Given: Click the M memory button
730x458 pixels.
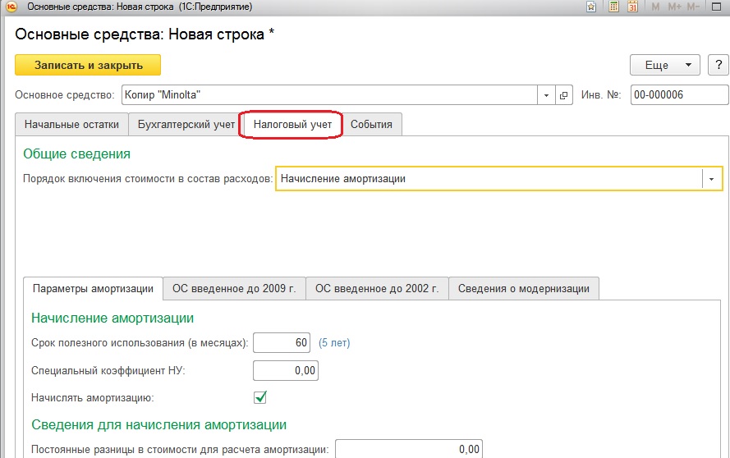Looking at the screenshot, I should point(655,7).
